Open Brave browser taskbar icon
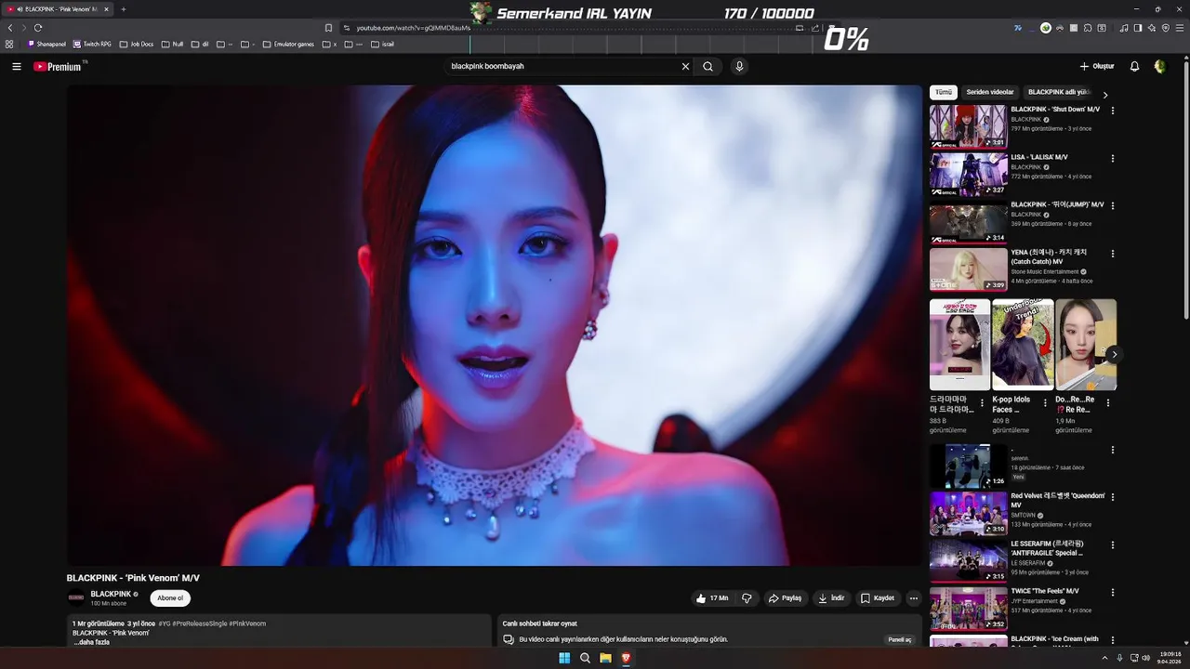The height and width of the screenshot is (669, 1190). pos(626,658)
